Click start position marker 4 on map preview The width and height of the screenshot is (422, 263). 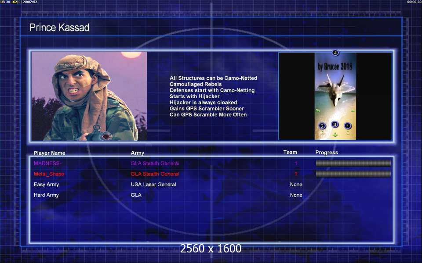335,53
